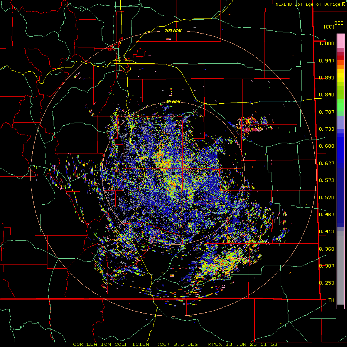This screenshot has height=347, width=347.
Task: Click the 50 NMI range ring label
Action: point(173,102)
